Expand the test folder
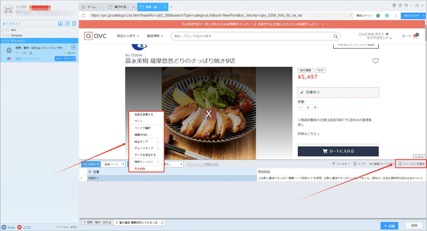 coord(3,30)
